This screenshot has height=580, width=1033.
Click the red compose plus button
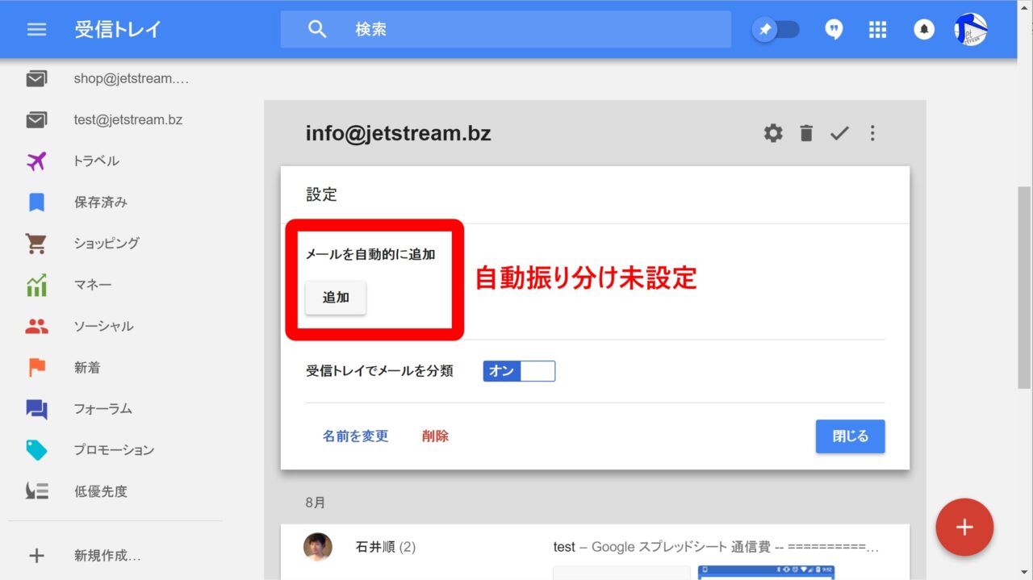pyautogui.click(x=964, y=528)
